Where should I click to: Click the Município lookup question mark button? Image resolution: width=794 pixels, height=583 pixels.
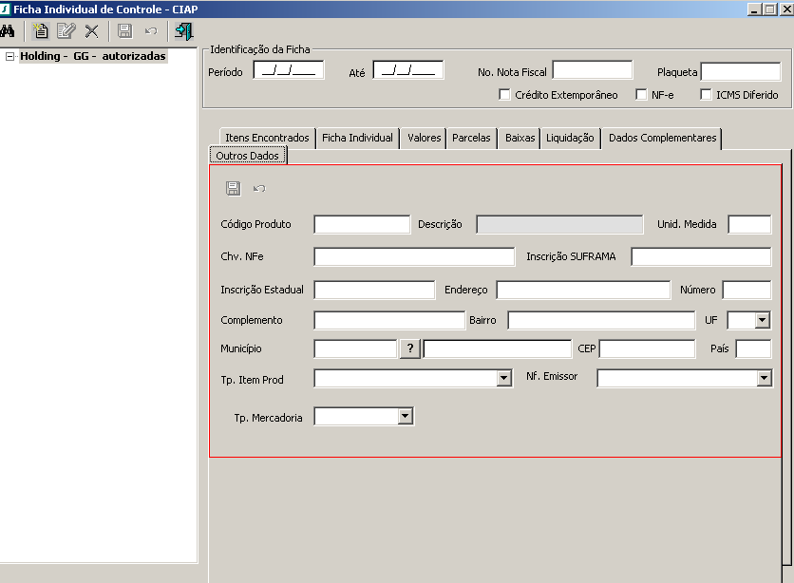[x=409, y=348]
